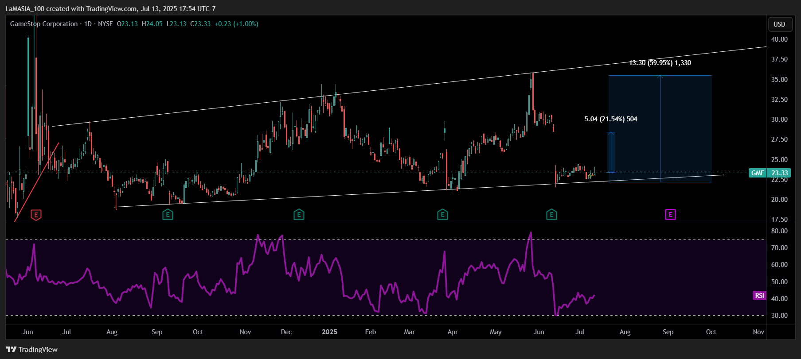Select the 80.00 RSI axis label
Image resolution: width=801 pixels, height=359 pixels.
(779, 231)
